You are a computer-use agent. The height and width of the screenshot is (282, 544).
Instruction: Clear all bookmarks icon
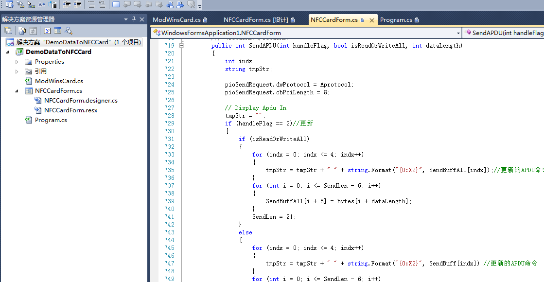pos(191,4)
